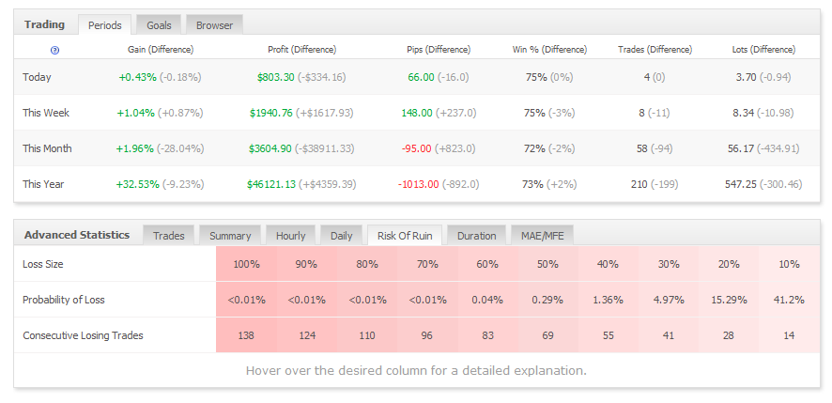
Task: Open the Hourly statistics tab
Action: click(x=291, y=236)
